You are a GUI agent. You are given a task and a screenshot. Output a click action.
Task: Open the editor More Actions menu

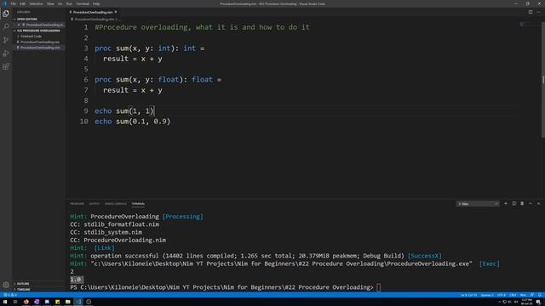[539, 12]
